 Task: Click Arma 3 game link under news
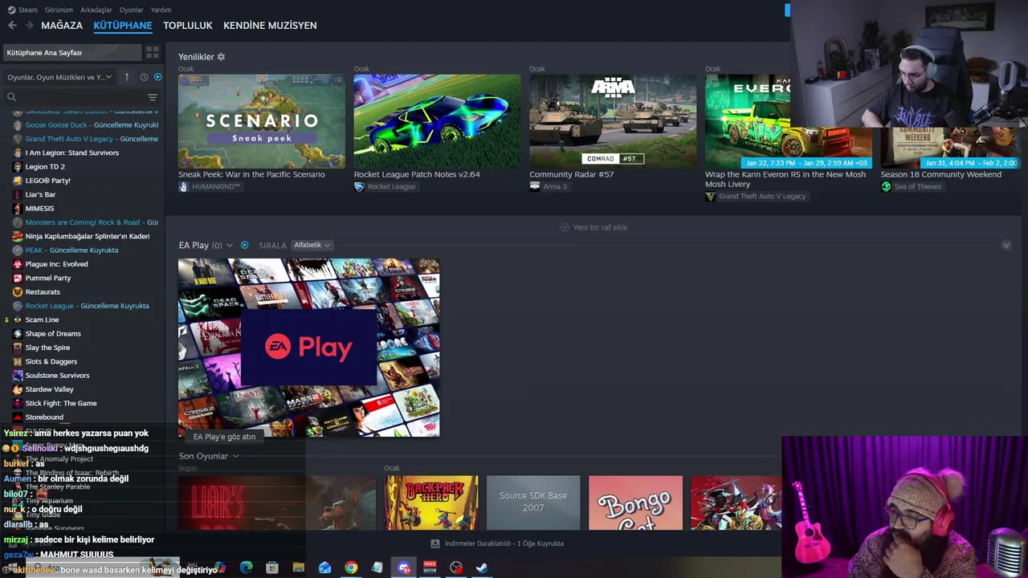[549, 186]
